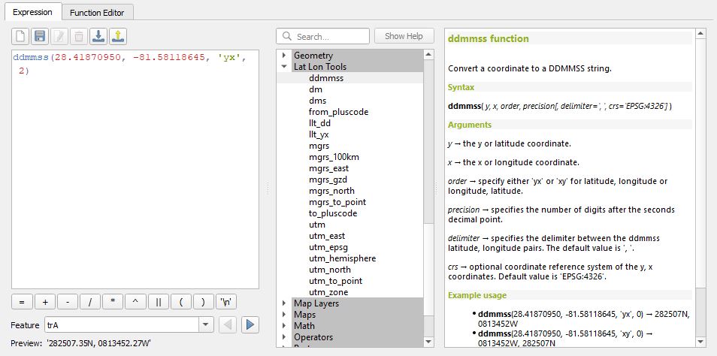Select the dm function

click(x=316, y=89)
